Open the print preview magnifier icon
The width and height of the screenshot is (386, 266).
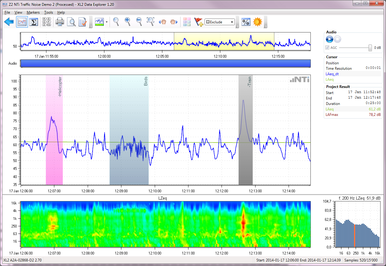click(71, 22)
